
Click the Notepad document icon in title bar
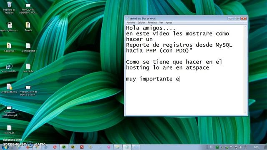tap(127, 18)
